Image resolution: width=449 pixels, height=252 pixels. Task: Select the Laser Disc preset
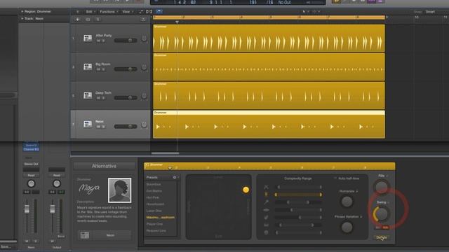point(154,211)
